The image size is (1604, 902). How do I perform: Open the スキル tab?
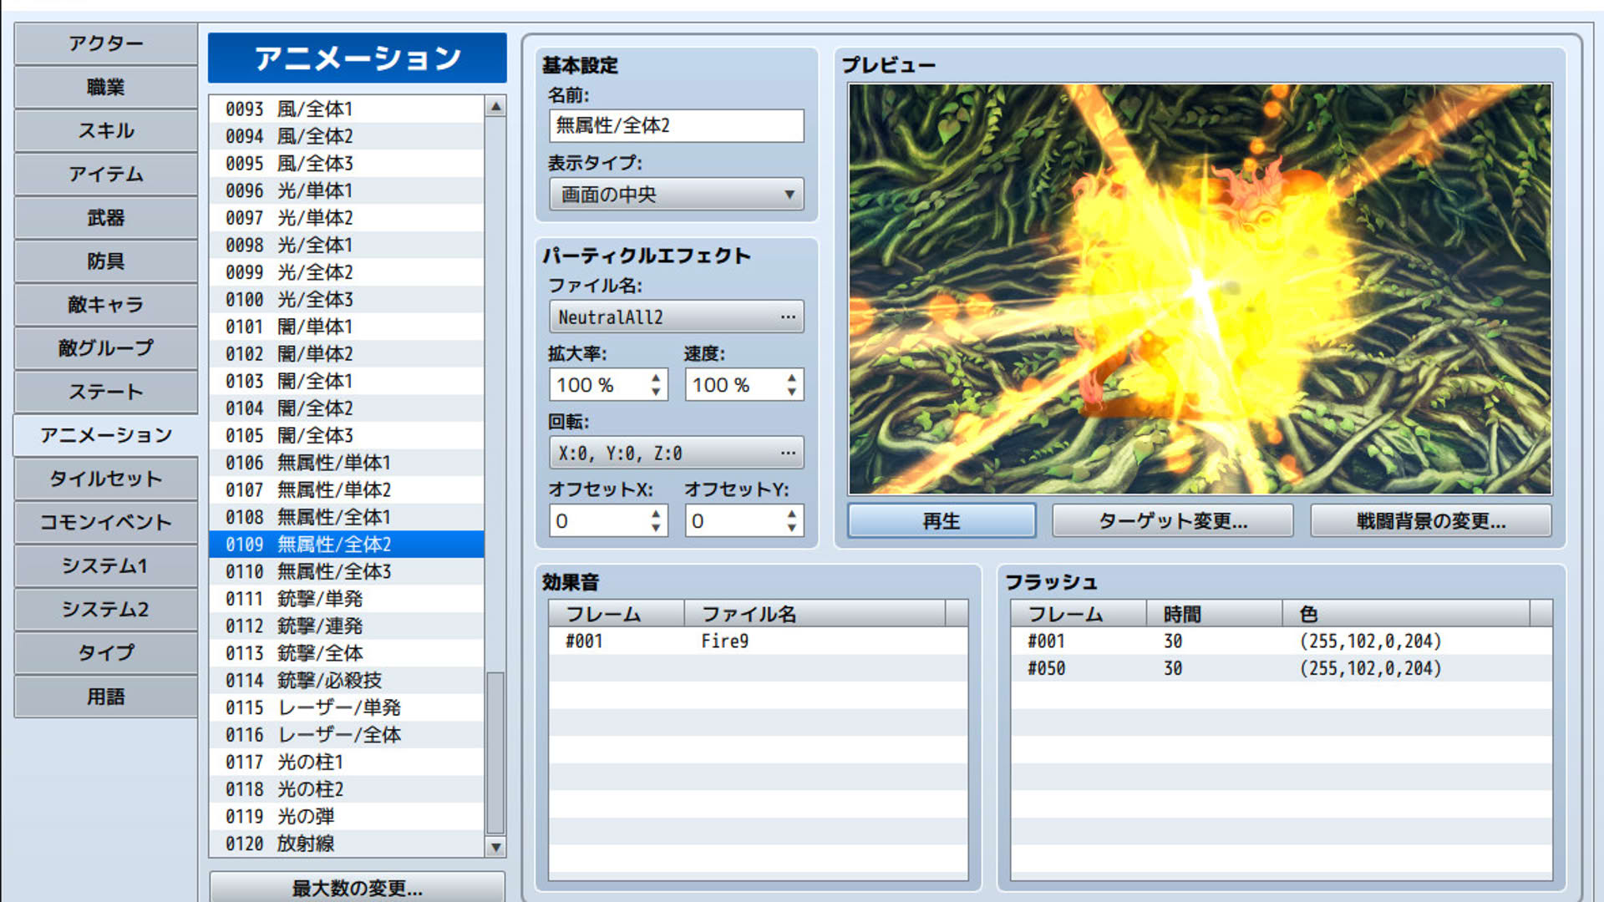coord(106,130)
